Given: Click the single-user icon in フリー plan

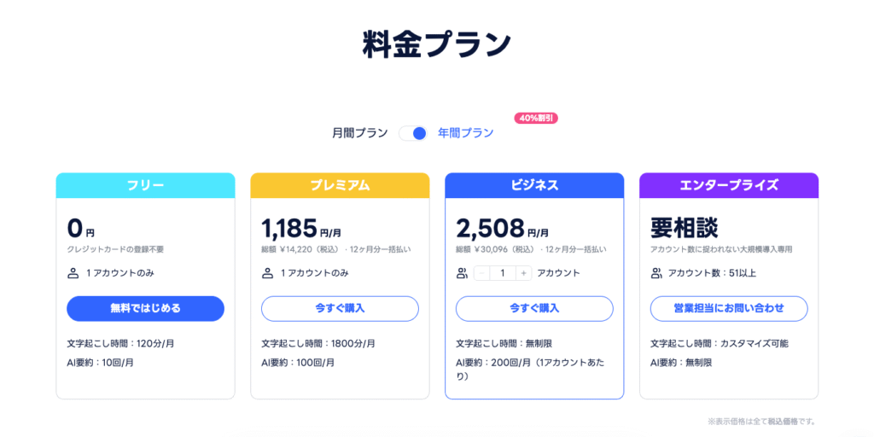Looking at the screenshot, I should tap(73, 273).
